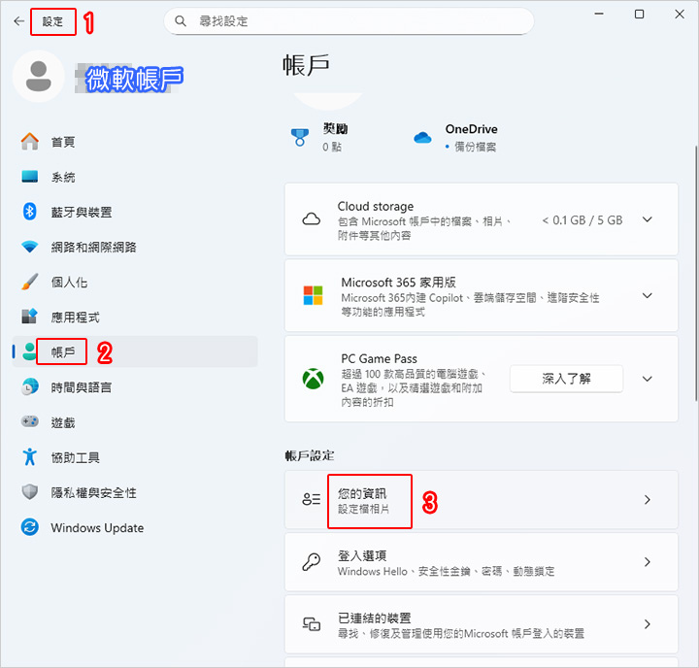Viewport: 699px width, 668px height.
Task: Select 個人化 in the sidebar
Action: point(135,282)
